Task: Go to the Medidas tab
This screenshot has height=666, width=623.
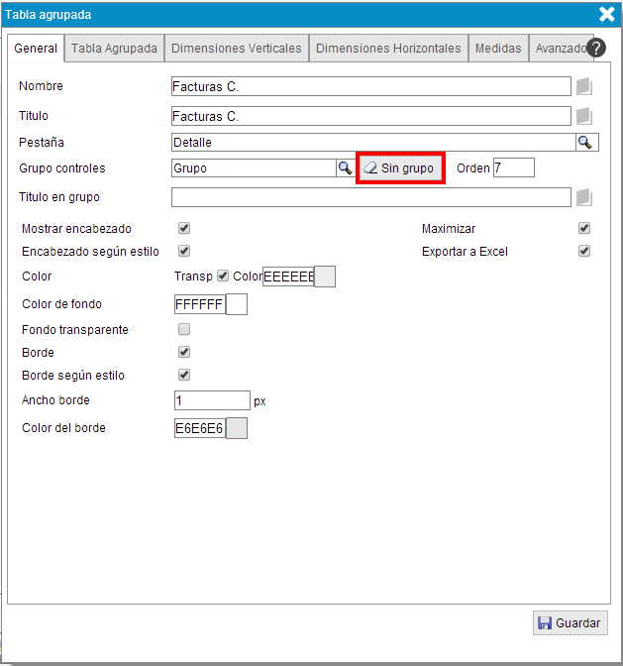Action: click(497, 48)
